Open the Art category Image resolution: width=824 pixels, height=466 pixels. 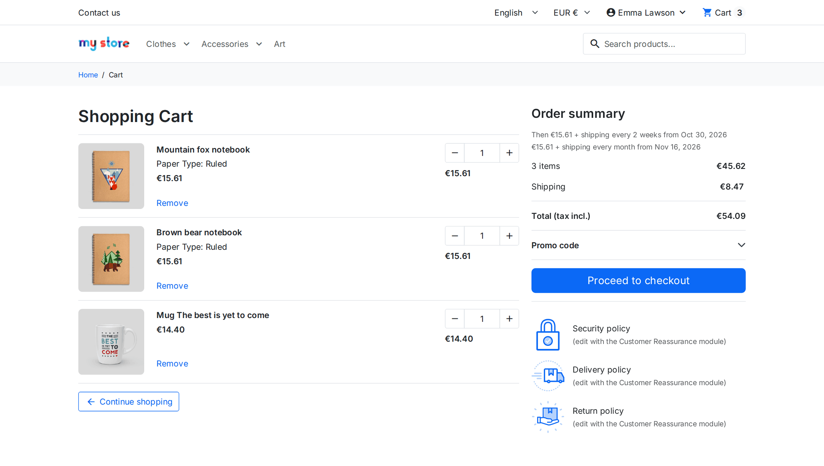click(280, 44)
